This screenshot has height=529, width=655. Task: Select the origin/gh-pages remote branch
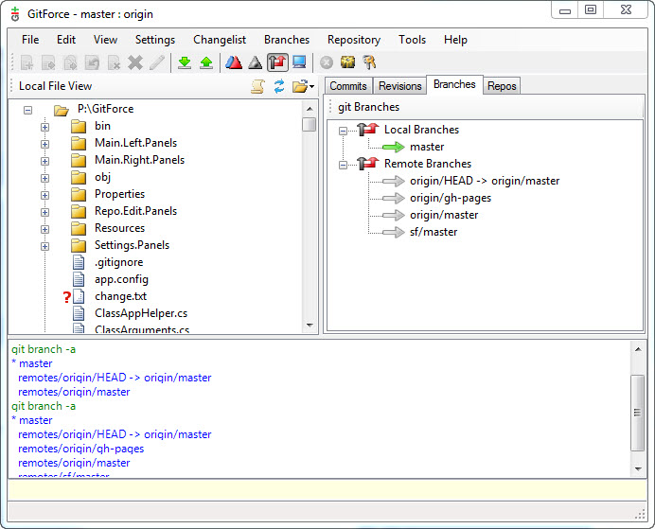pos(451,198)
